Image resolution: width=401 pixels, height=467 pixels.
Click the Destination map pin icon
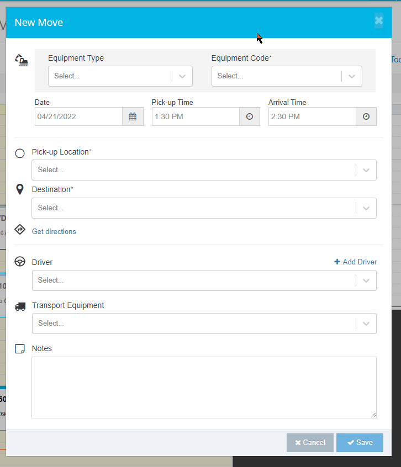(20, 189)
